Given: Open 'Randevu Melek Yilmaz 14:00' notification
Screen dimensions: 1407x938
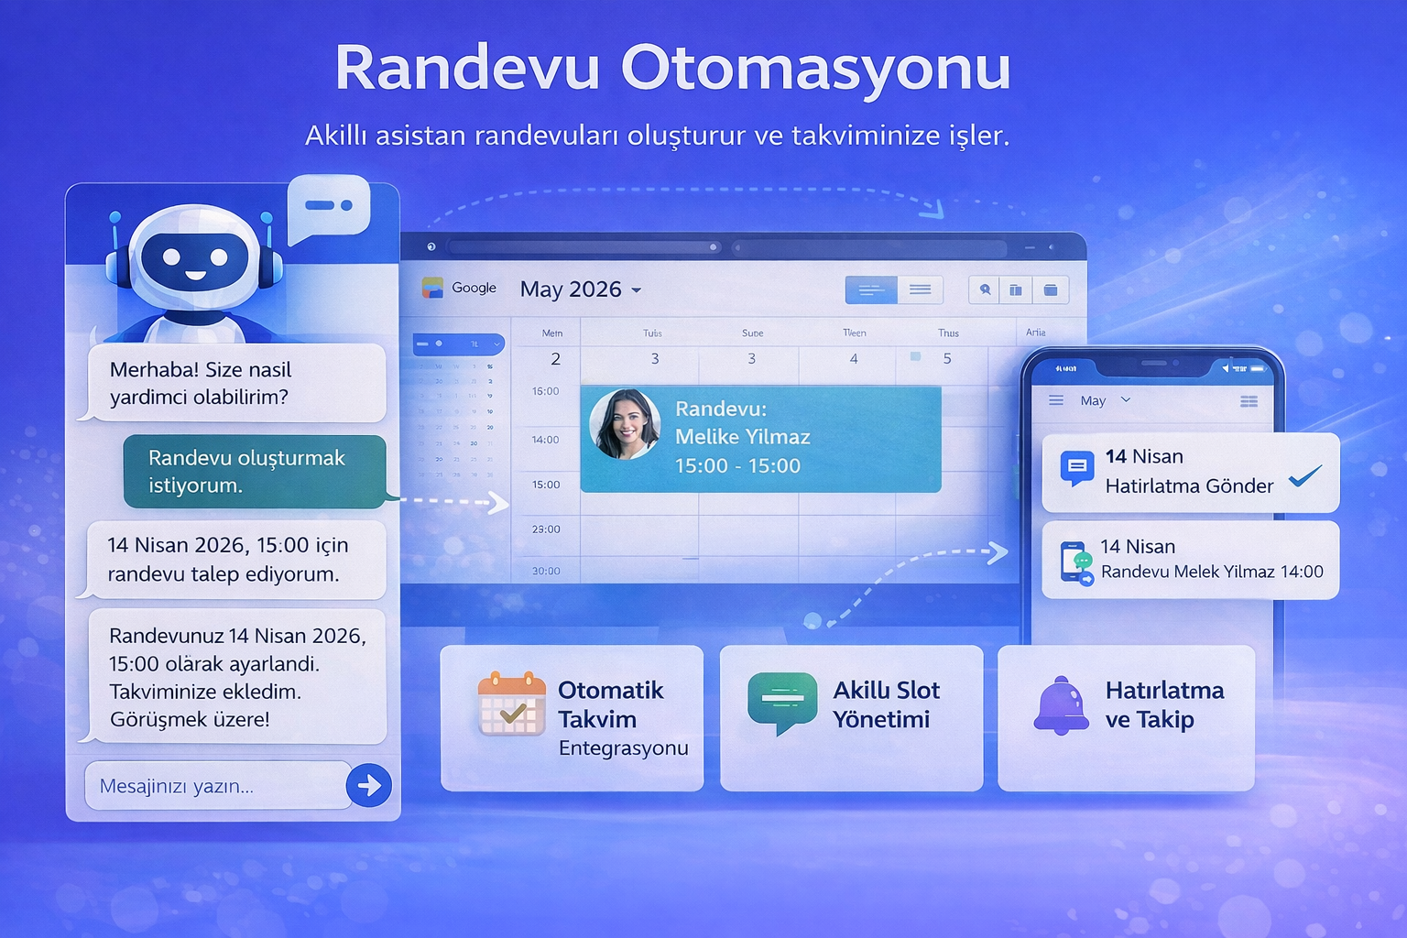Looking at the screenshot, I should pos(1191,560).
